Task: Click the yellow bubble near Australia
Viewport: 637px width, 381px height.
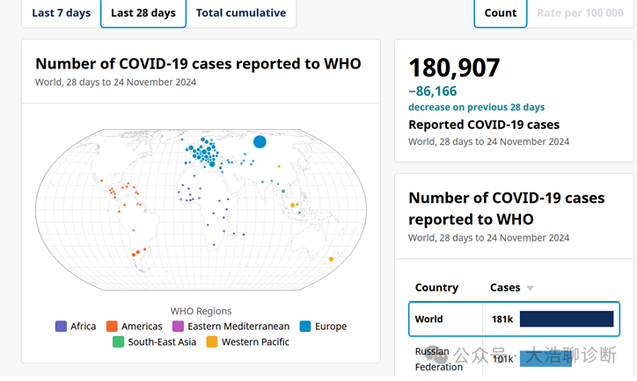Action: [332, 258]
